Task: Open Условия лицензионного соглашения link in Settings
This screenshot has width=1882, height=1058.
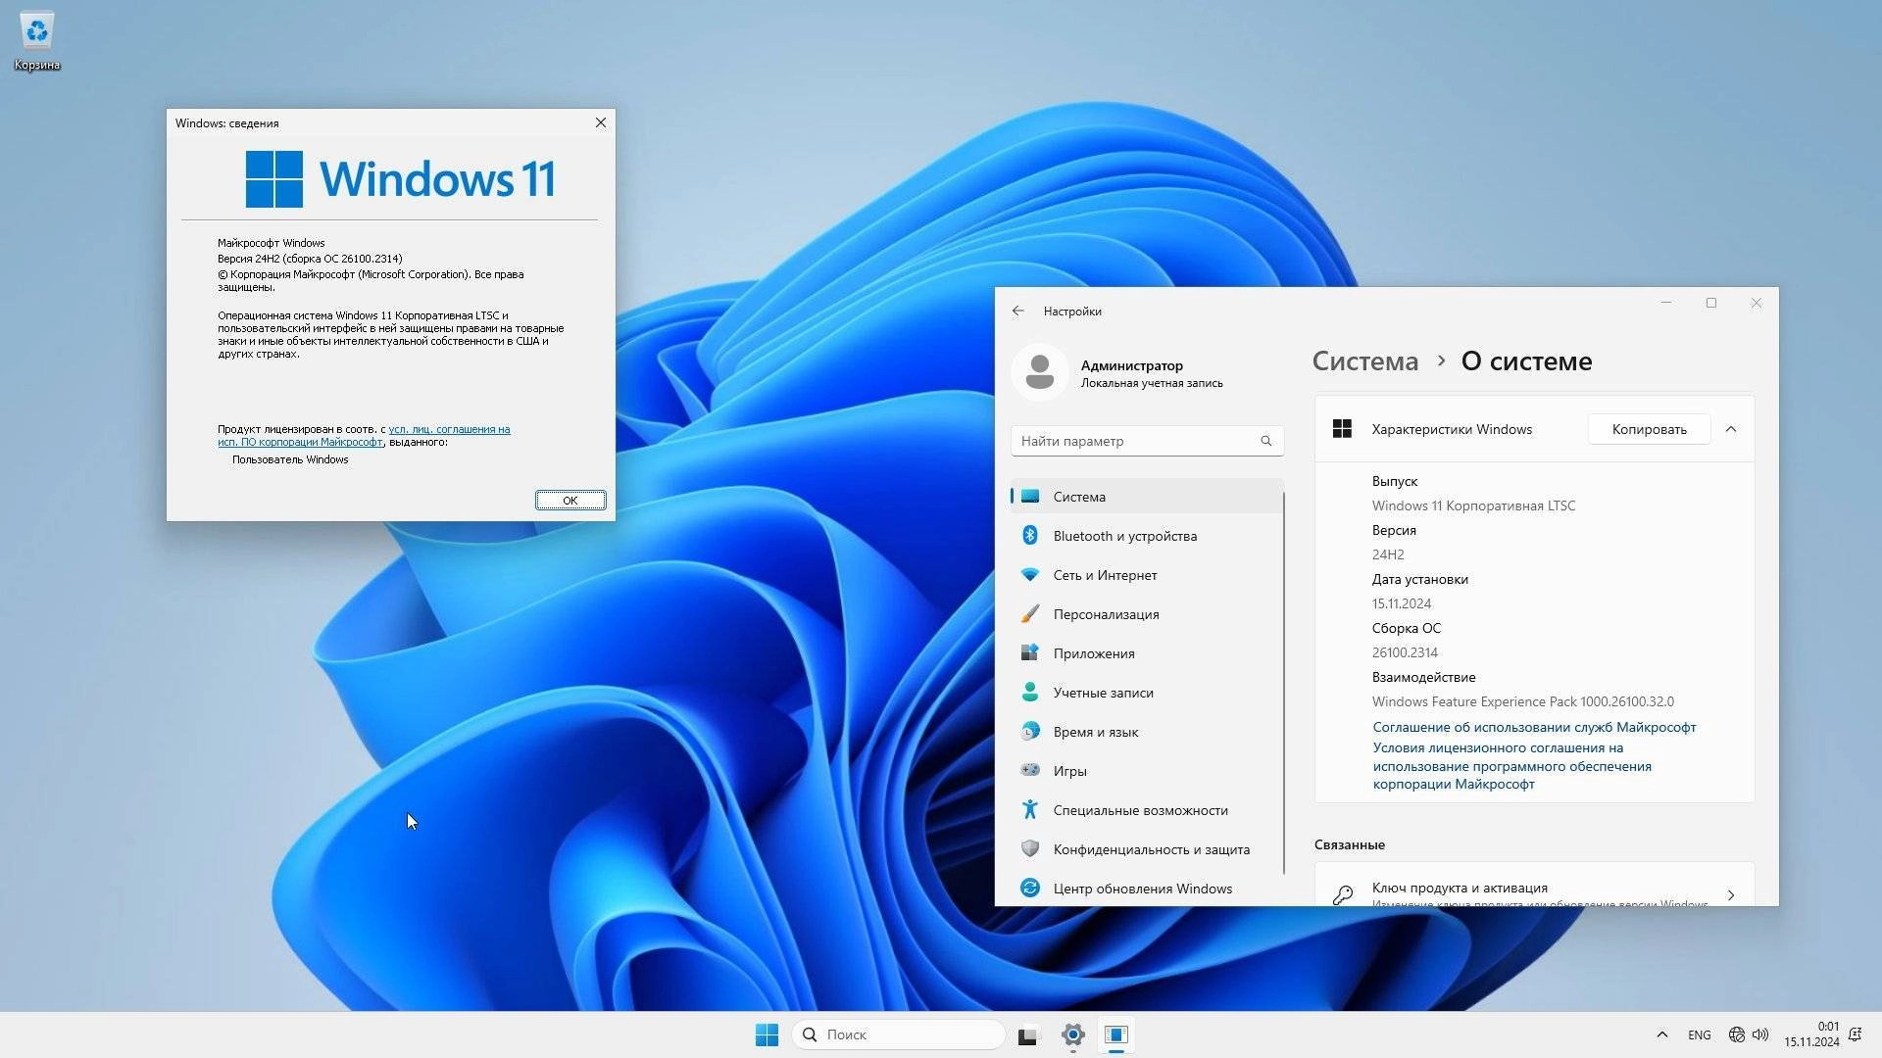Action: (x=1512, y=765)
